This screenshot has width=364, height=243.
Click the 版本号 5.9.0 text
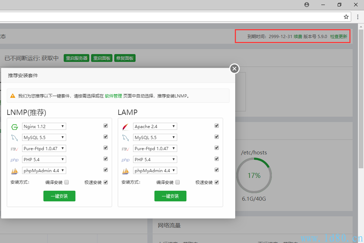click(x=315, y=36)
